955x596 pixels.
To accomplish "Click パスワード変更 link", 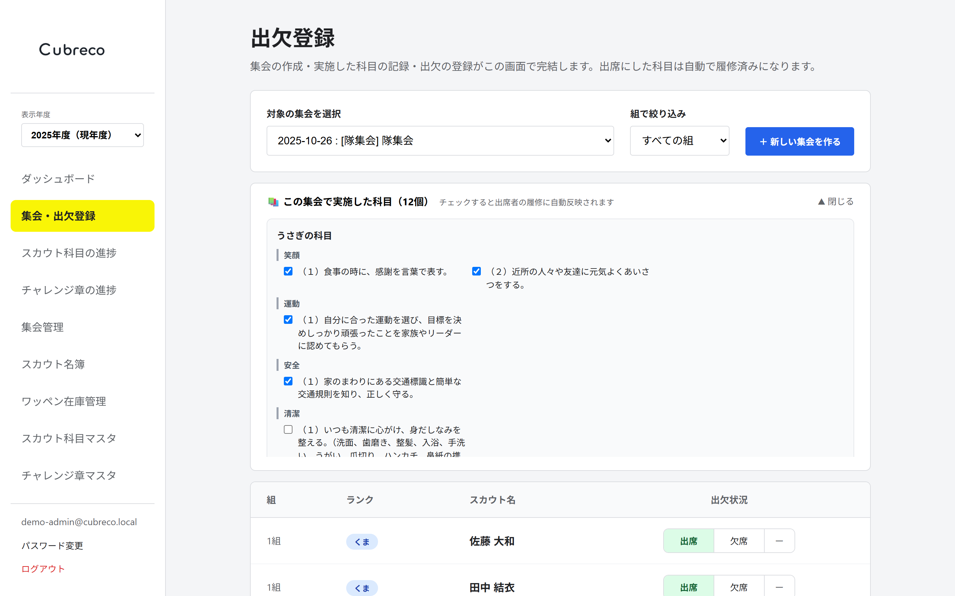I will [52, 546].
